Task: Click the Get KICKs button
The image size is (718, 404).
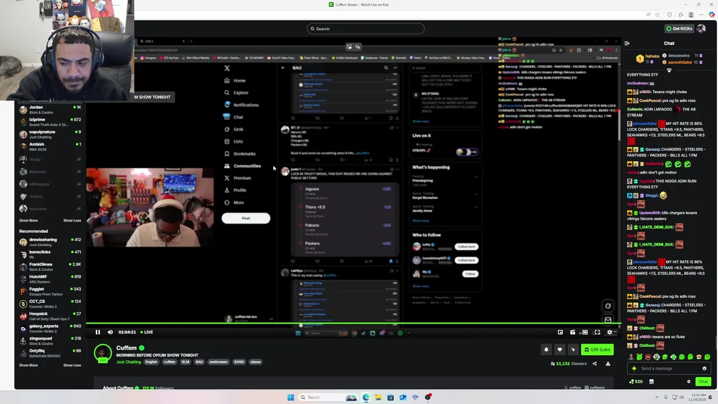Action: point(679,29)
